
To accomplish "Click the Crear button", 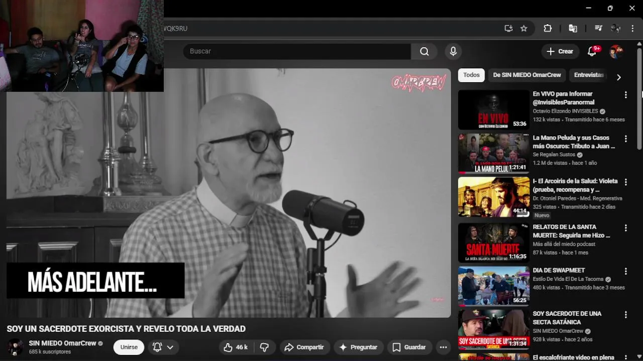I will pos(560,51).
